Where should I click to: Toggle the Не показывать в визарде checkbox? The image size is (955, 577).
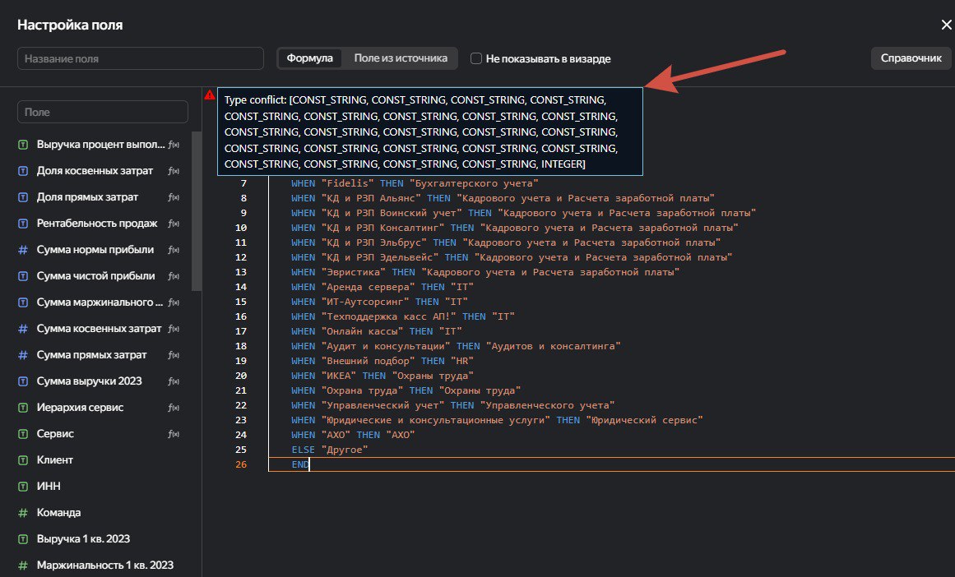[x=476, y=58]
